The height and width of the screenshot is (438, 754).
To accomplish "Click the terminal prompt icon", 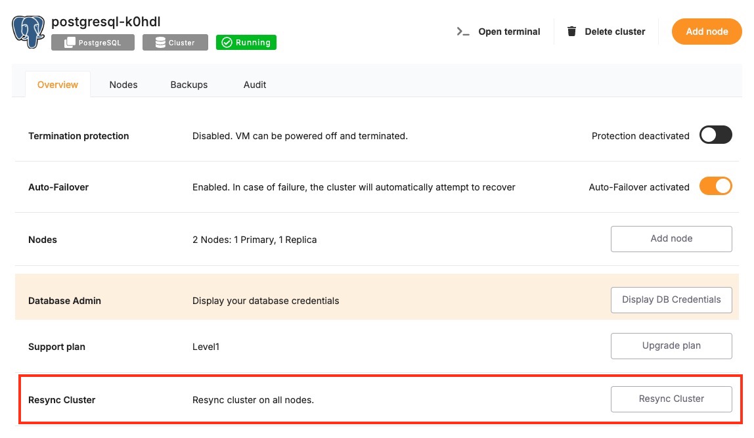I will tap(463, 32).
